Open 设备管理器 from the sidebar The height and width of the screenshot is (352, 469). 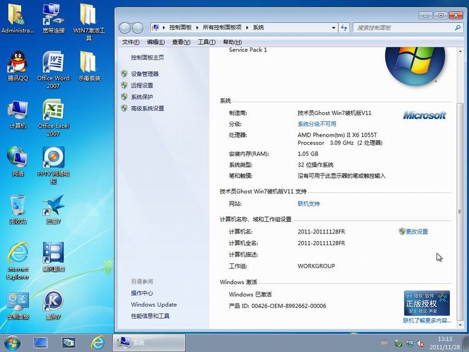(x=145, y=74)
